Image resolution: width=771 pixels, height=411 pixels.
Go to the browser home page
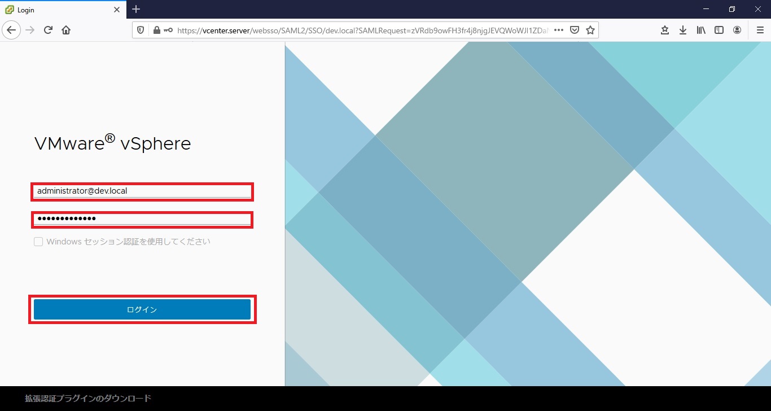[x=66, y=30]
